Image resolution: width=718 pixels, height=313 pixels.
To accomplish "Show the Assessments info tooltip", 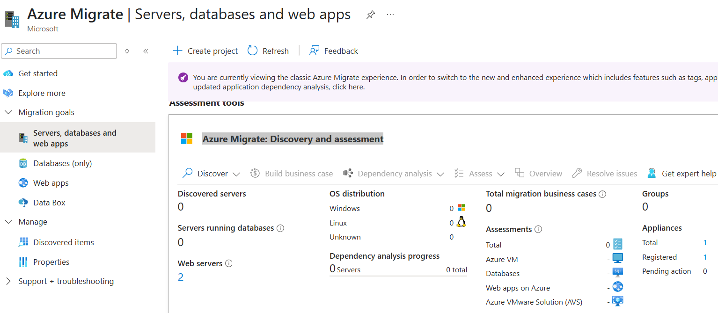I will (539, 229).
